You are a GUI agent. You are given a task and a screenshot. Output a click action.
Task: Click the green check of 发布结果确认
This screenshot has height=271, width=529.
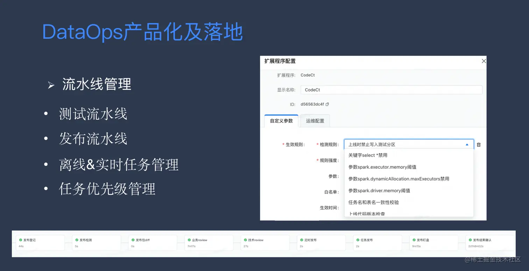(x=471, y=240)
